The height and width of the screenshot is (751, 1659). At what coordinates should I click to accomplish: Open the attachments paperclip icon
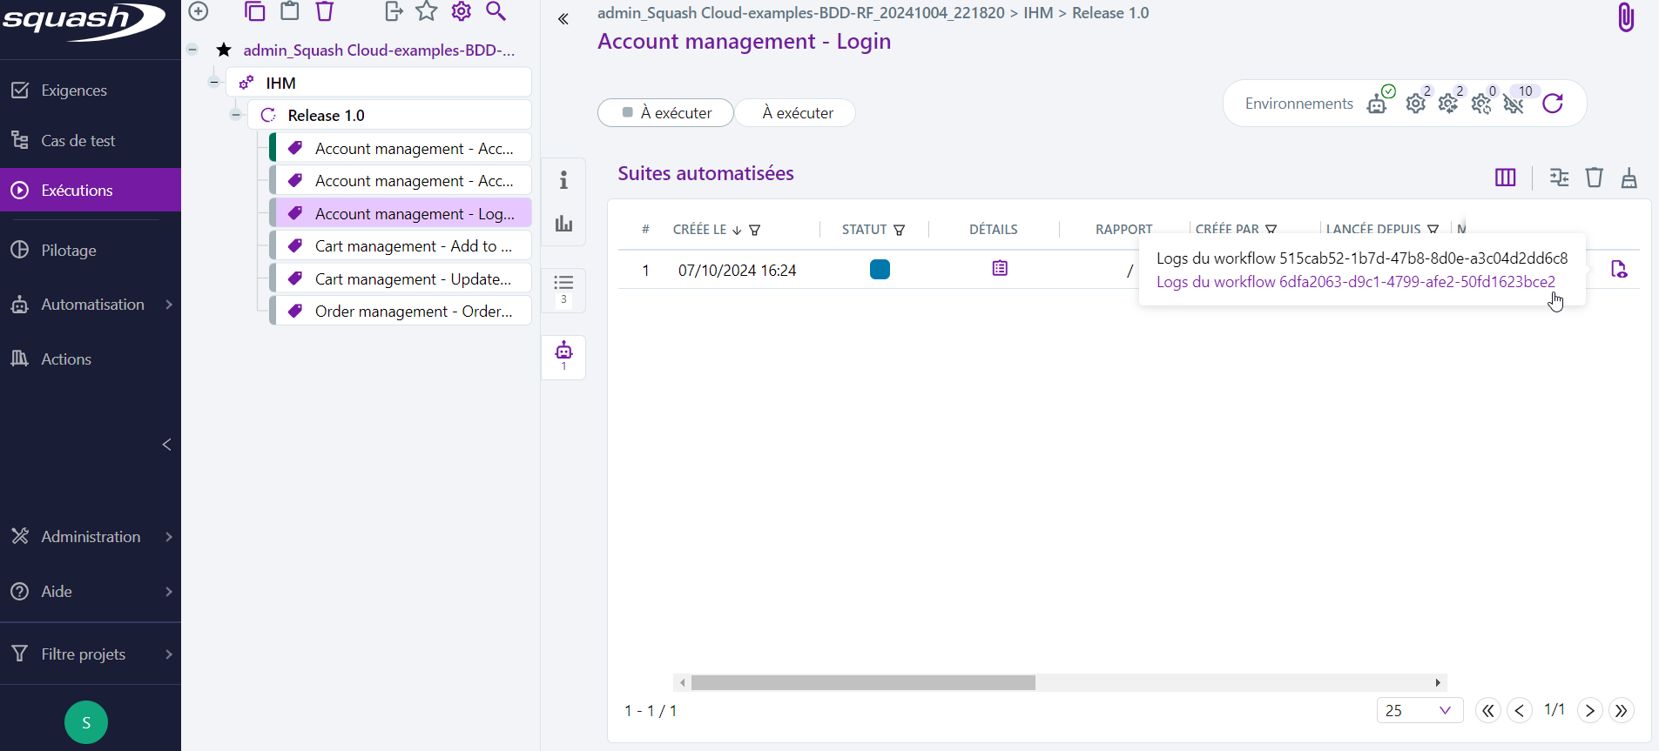(1626, 17)
